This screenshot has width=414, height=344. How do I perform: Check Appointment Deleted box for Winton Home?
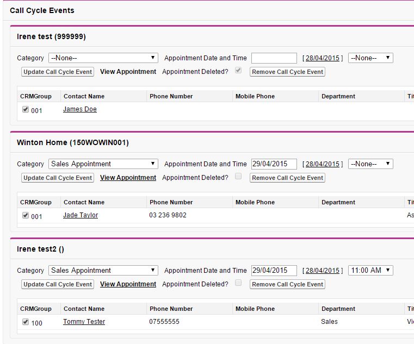[x=238, y=177]
